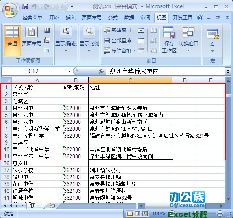The width and height of the screenshot is (233, 218).
Task: Click 保存工作区 save workspace button
Action: coord(169,39)
